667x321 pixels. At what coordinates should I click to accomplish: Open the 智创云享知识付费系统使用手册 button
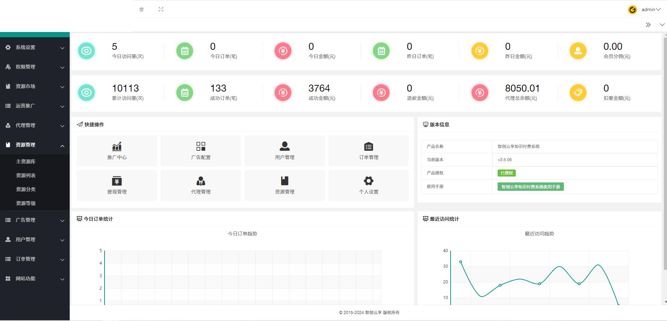click(x=530, y=187)
